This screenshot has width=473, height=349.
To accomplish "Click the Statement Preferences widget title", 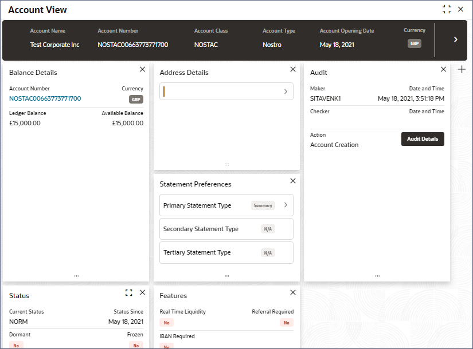I will 196,184.
